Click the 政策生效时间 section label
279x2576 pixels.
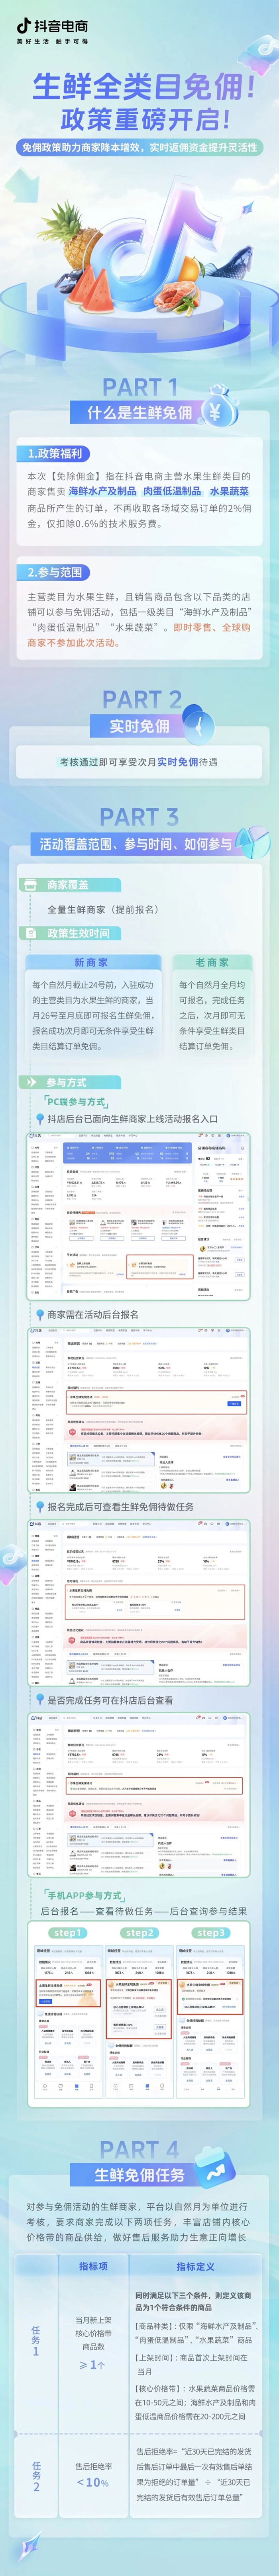tap(78, 933)
